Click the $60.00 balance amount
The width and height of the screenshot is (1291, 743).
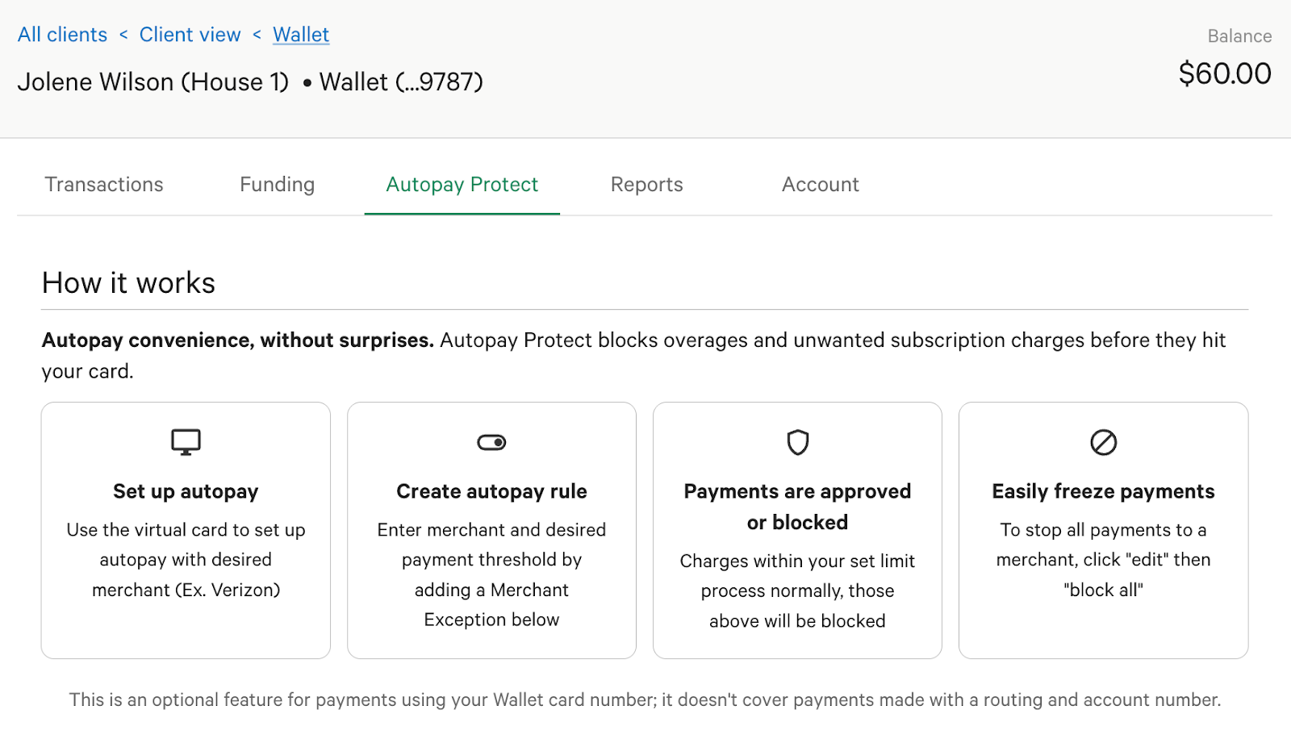[1224, 73]
